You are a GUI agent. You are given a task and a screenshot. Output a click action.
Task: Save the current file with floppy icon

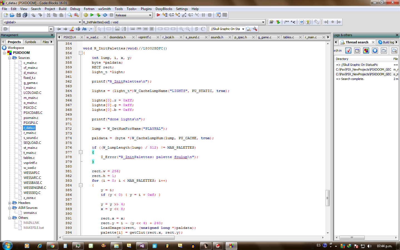18,15
